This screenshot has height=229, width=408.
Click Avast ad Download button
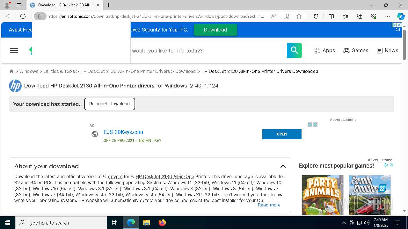pos(215,30)
